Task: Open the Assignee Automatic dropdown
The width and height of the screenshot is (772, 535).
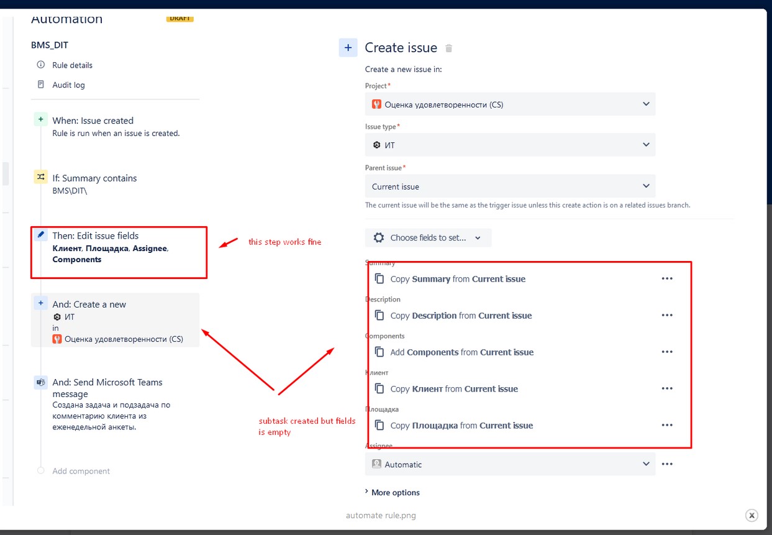Action: (x=510, y=464)
